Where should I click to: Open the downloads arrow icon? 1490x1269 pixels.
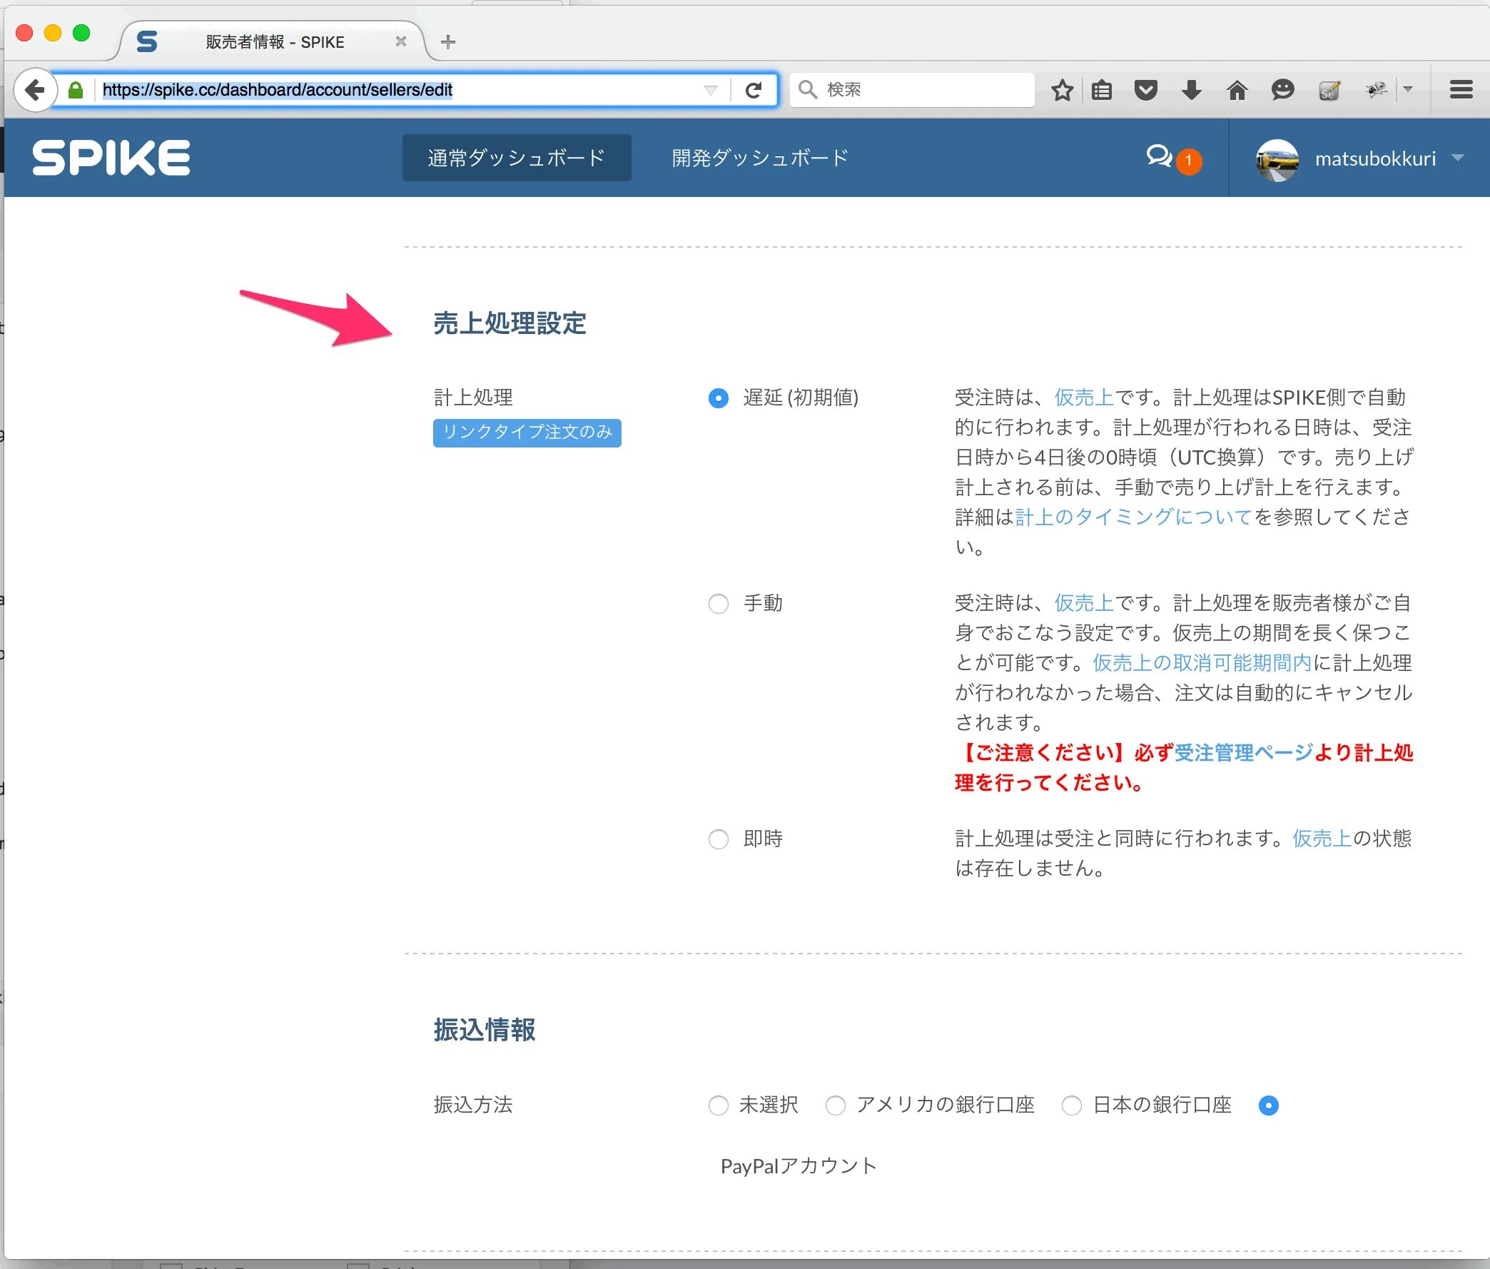(1191, 90)
